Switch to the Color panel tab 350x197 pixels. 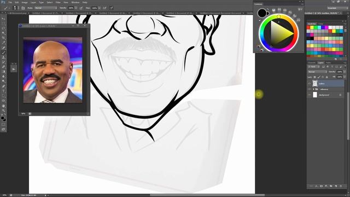[x=321, y=24]
